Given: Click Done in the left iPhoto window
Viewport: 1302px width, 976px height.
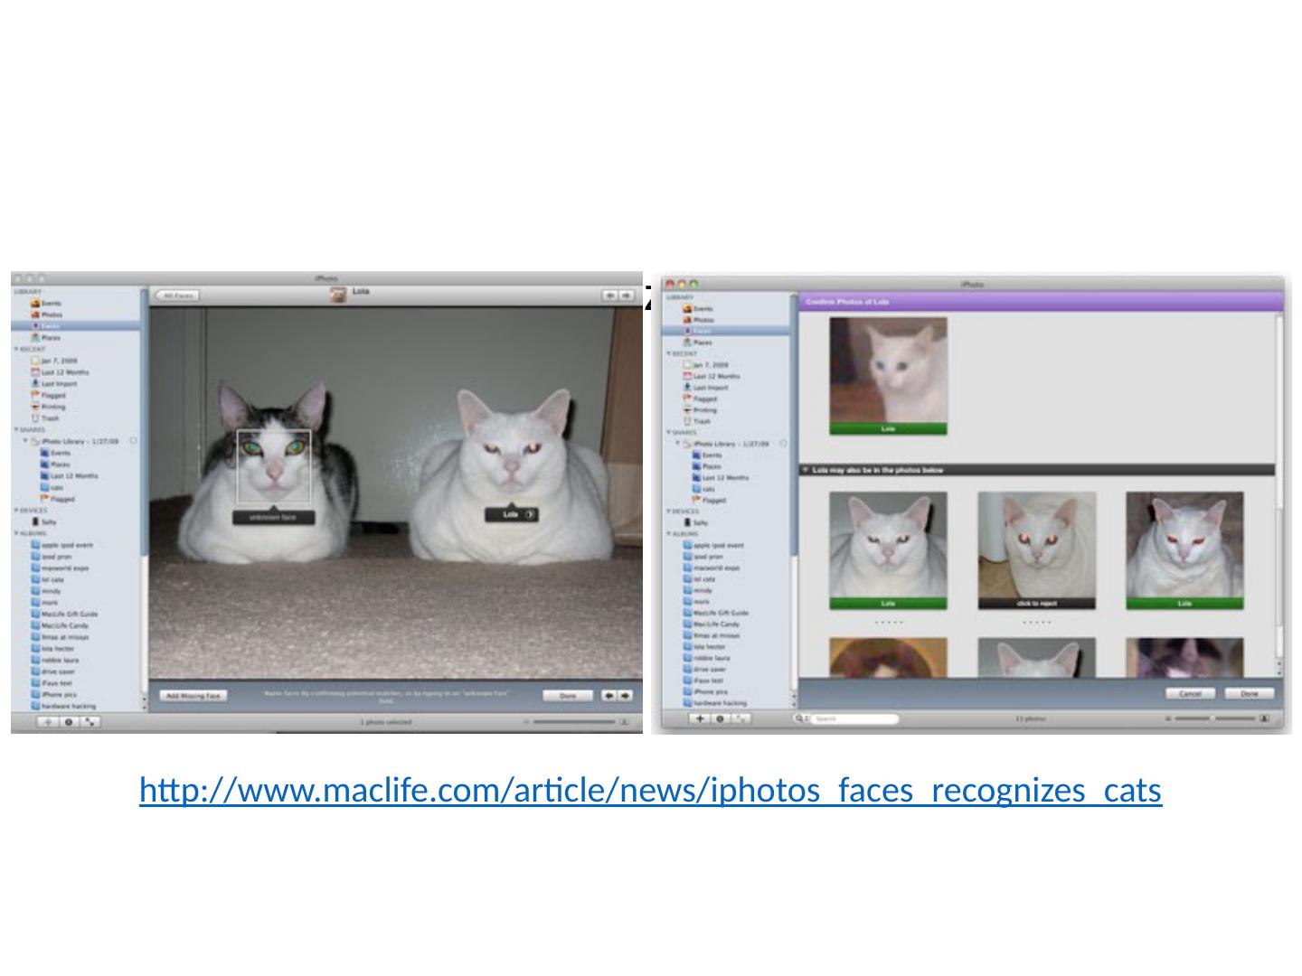Looking at the screenshot, I should (568, 696).
